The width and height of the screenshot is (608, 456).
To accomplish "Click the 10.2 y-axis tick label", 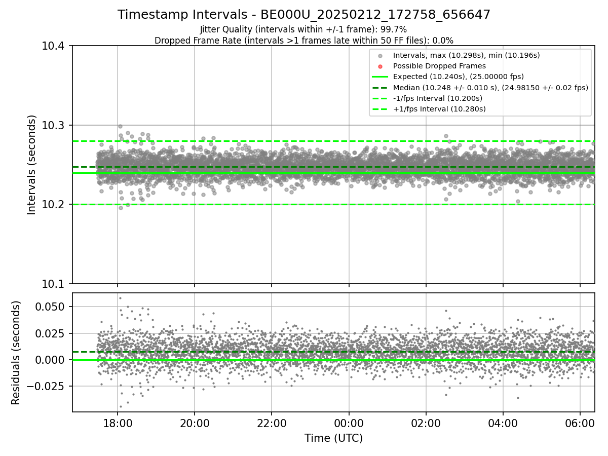I will pyautogui.click(x=53, y=204).
